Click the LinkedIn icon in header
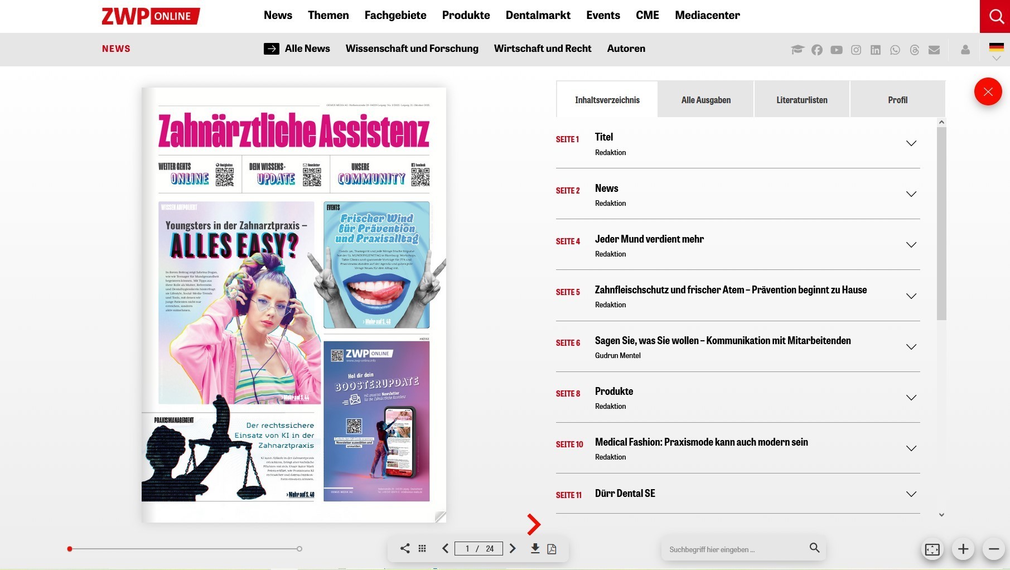Viewport: 1010px width, 570px height. click(x=876, y=50)
